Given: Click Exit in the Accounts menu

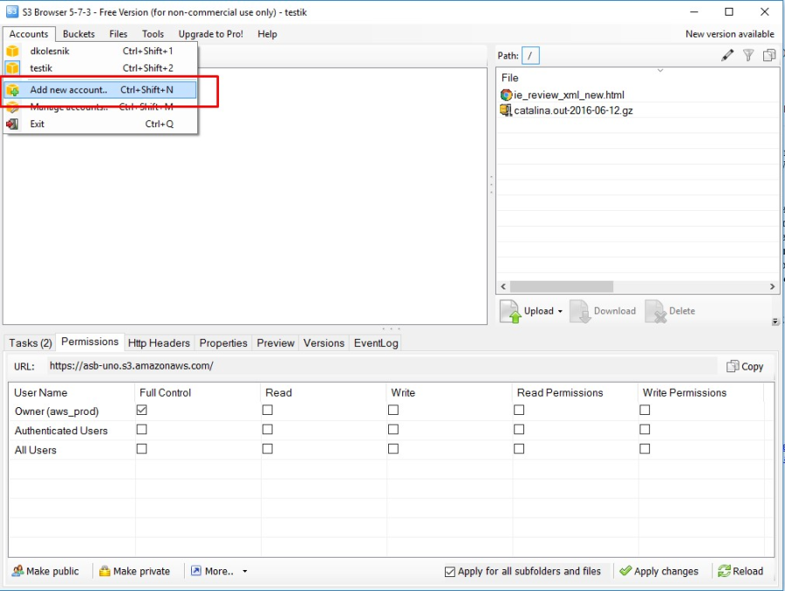Looking at the screenshot, I should click(100, 124).
